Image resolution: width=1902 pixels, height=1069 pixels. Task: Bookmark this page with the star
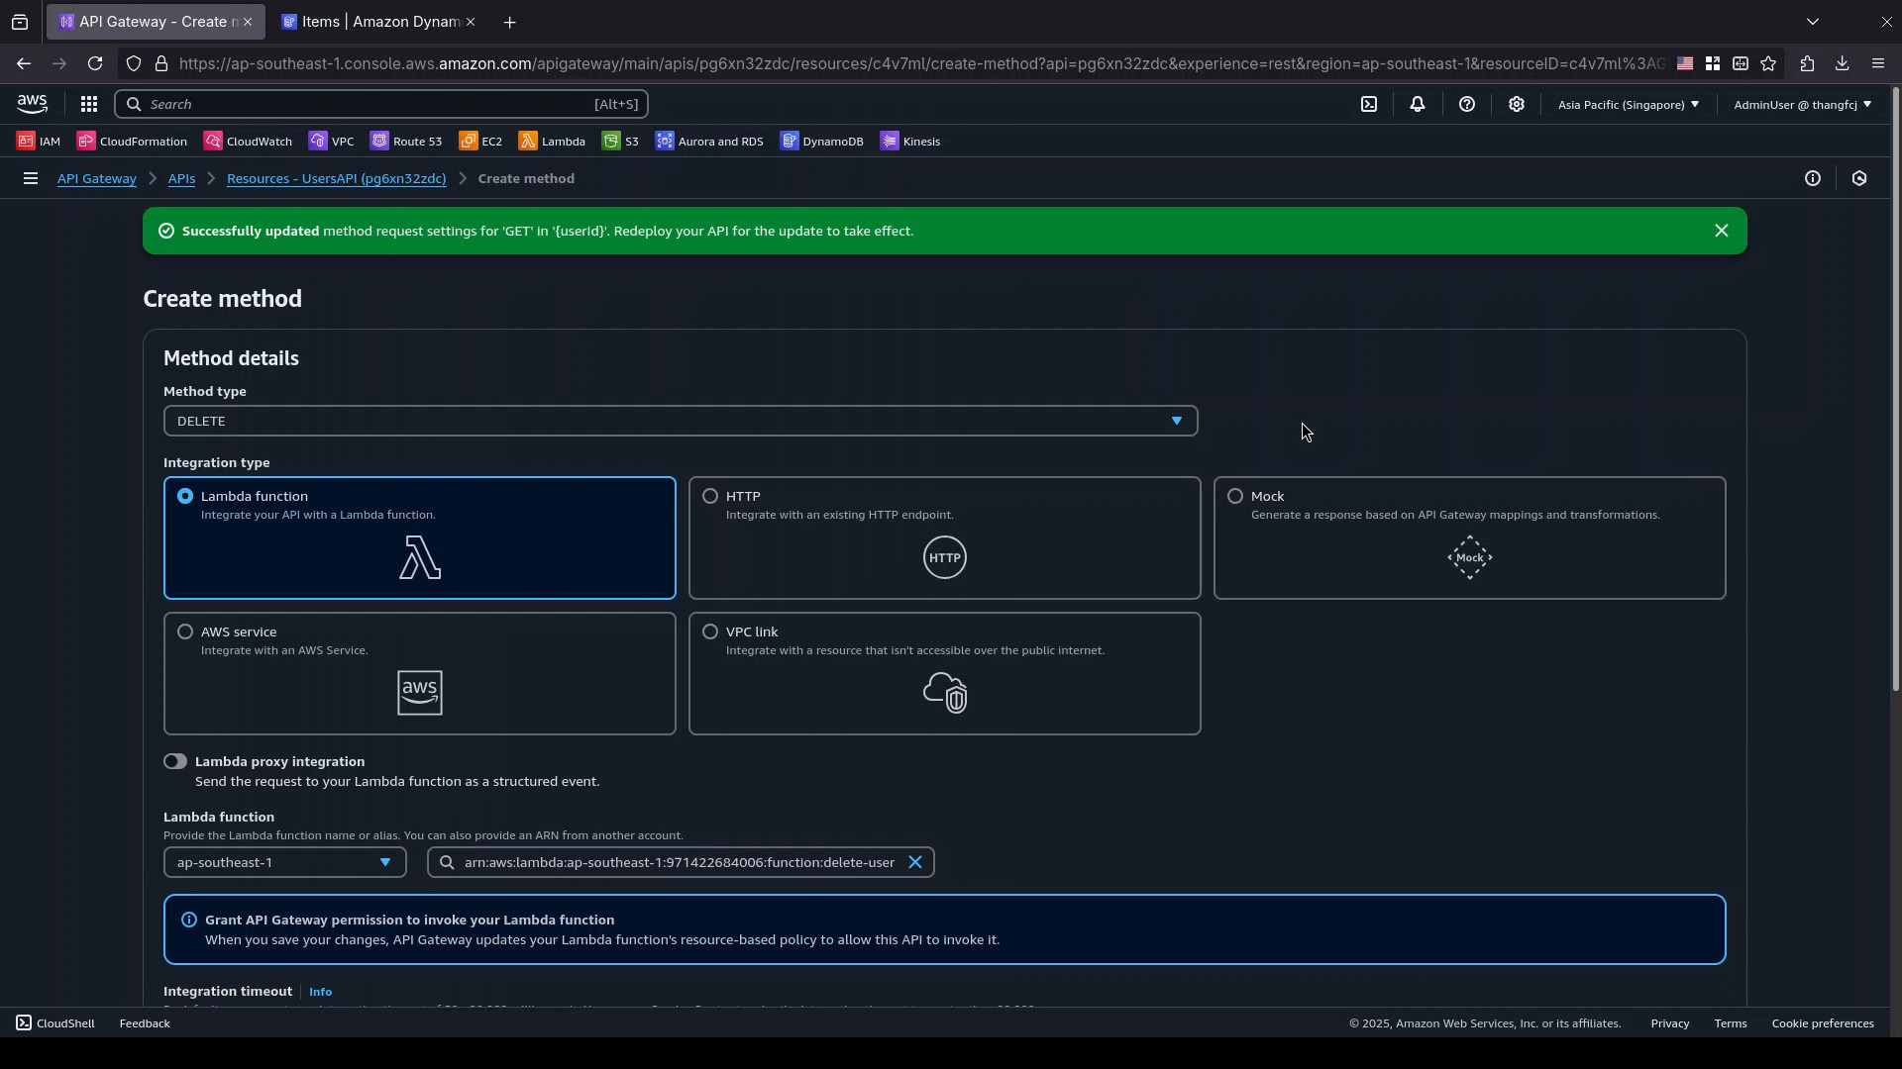[x=1769, y=63]
